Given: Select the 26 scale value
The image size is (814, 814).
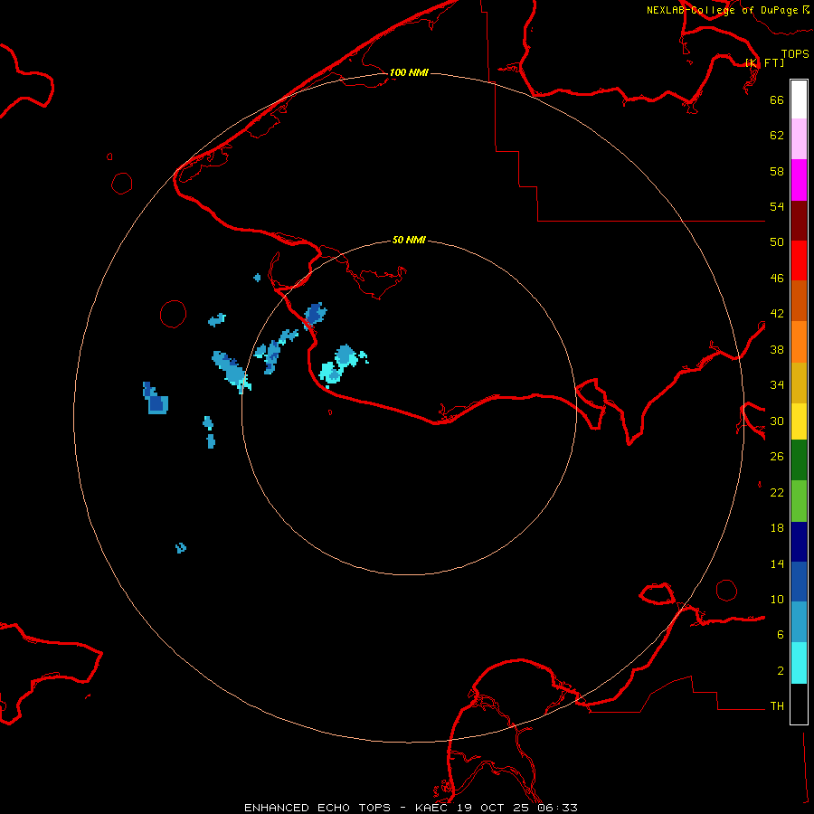Looking at the screenshot, I should click(777, 457).
